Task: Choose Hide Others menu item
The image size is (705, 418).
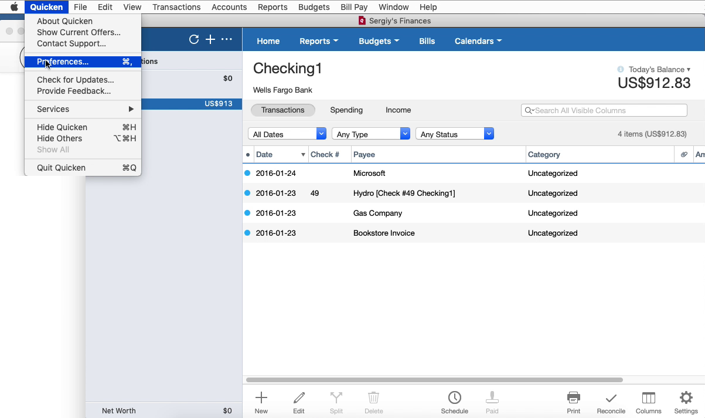Action: point(83,138)
